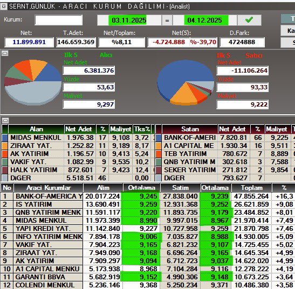Select the QNB YATIRIM M seller row
The height and width of the screenshot is (289, 295).
click(225, 162)
